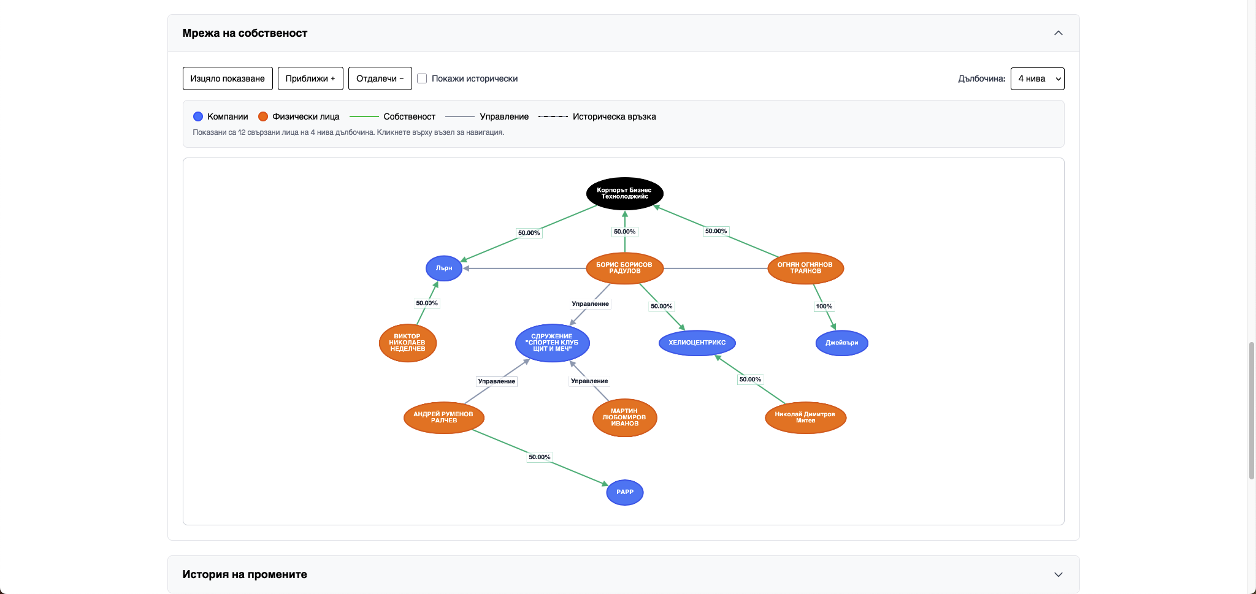The width and height of the screenshot is (1256, 594).
Task: Open the Сдружение Спортен клуб node
Action: pos(552,343)
